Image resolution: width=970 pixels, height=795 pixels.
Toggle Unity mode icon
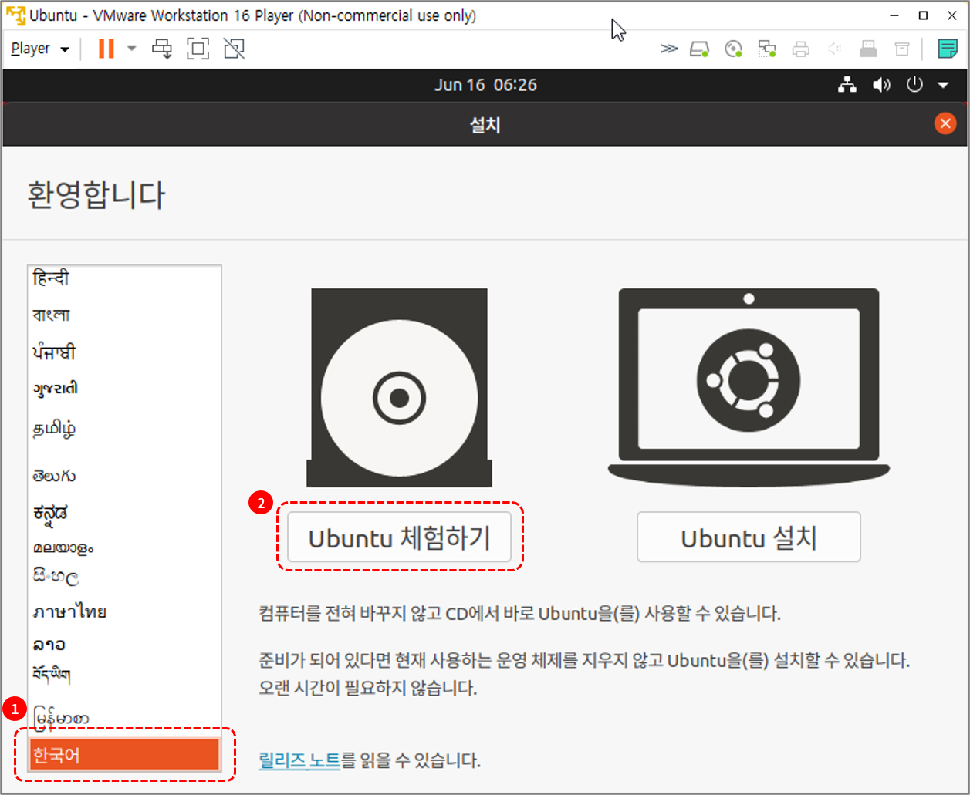tap(235, 49)
